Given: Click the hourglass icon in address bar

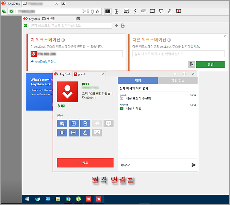Looking at the screenshot, I should pyautogui.click(x=88, y=11).
